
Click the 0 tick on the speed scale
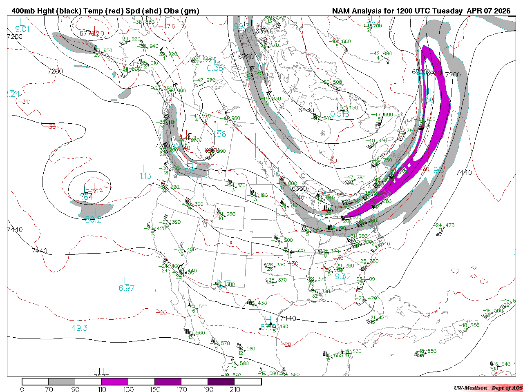click(x=22, y=389)
